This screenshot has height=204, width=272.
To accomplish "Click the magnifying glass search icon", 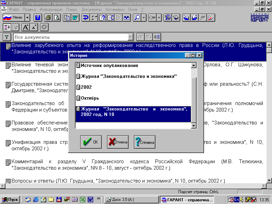I will (137, 18).
